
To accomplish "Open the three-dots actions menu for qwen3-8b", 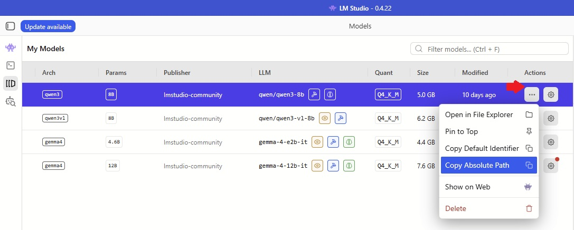I will (x=532, y=95).
